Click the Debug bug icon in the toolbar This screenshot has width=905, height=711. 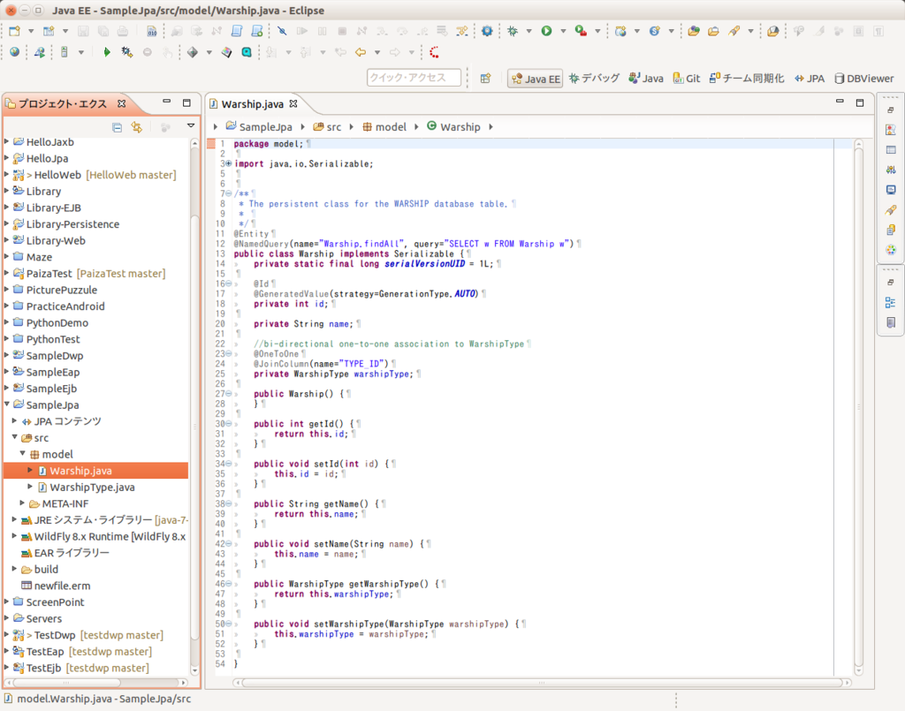tap(513, 31)
